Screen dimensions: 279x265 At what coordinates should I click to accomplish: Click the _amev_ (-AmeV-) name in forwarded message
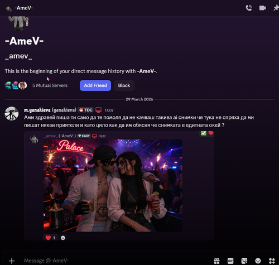(x=60, y=136)
